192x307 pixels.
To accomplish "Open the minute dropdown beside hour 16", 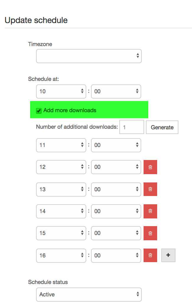I will 116,256.
